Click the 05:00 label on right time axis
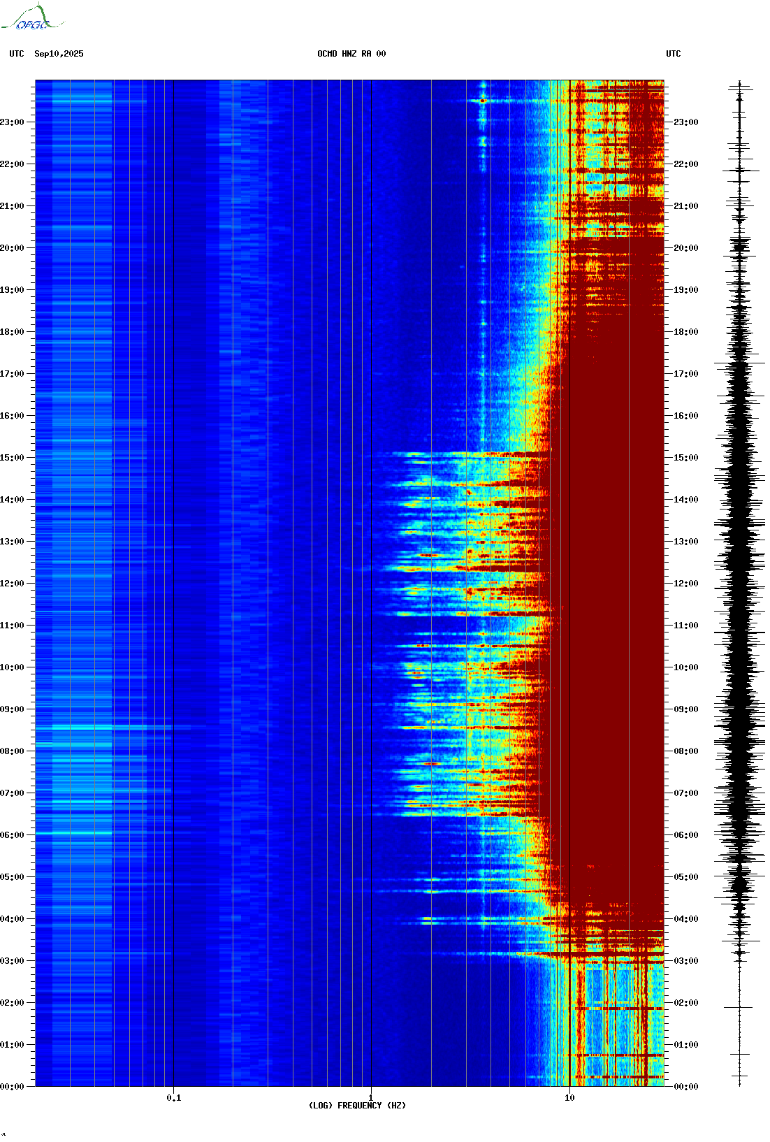The height and width of the screenshot is (1142, 770). tap(686, 877)
